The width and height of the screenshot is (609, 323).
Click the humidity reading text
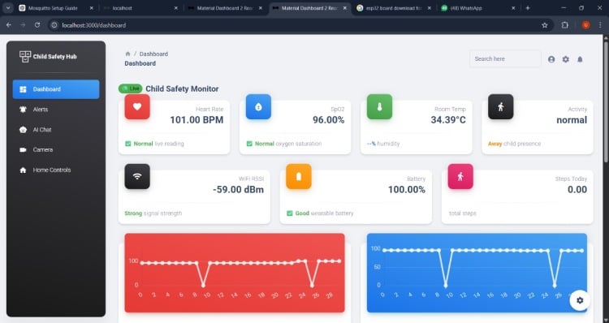point(383,144)
